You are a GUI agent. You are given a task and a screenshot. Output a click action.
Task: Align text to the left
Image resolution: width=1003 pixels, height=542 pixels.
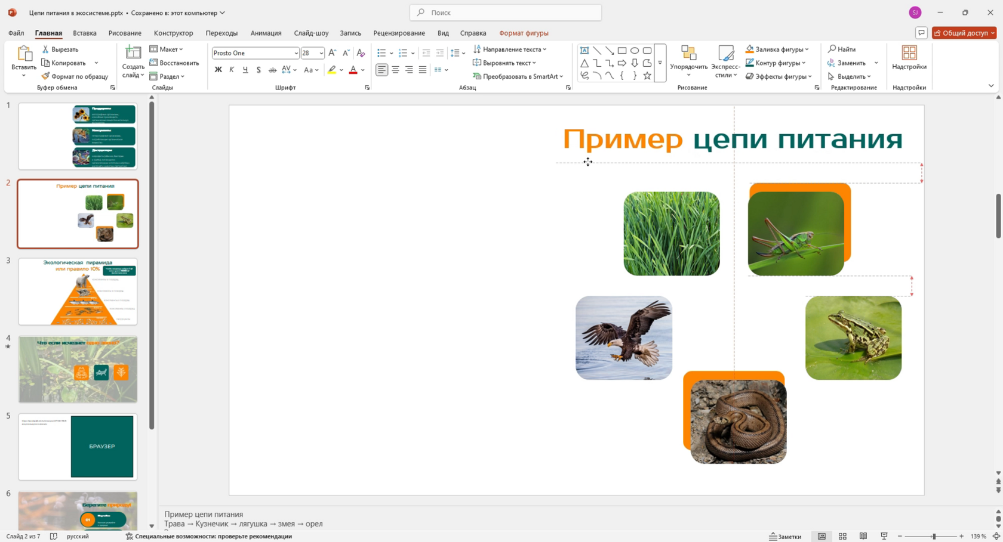[x=381, y=70]
